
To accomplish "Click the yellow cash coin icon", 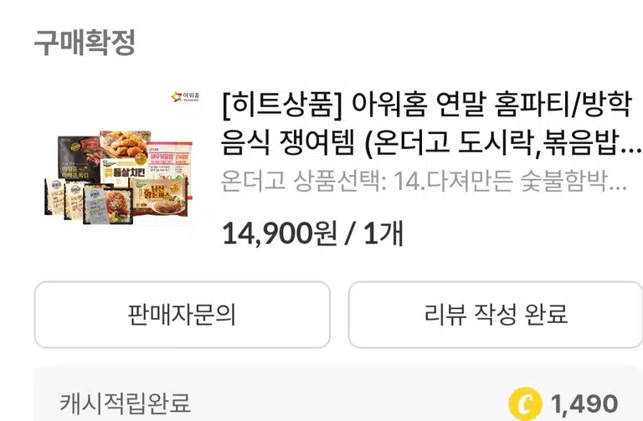I will click(x=525, y=403).
